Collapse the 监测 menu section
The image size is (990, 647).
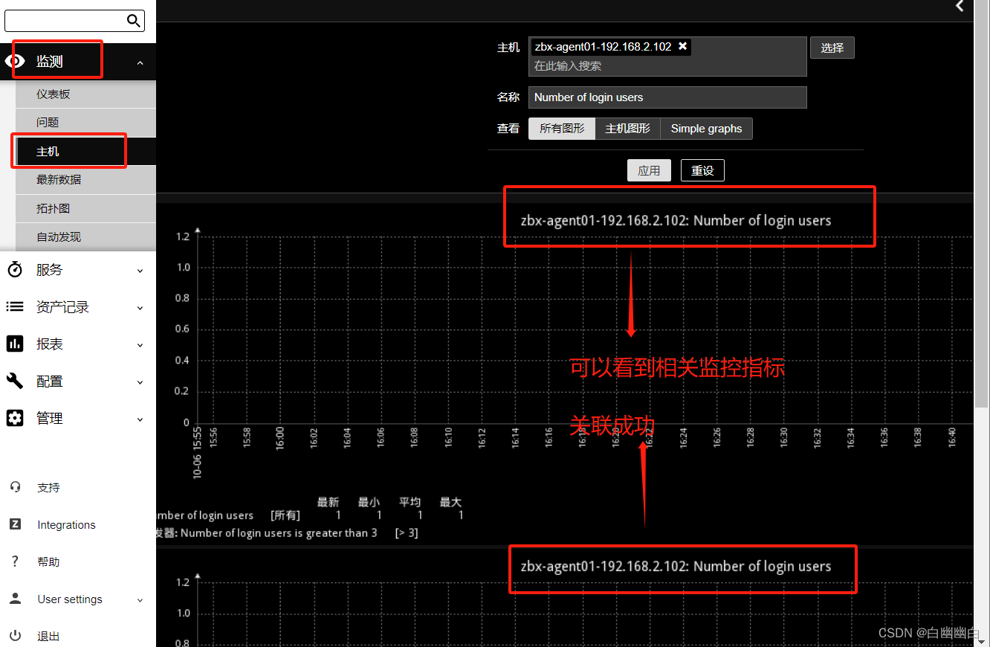tap(140, 63)
